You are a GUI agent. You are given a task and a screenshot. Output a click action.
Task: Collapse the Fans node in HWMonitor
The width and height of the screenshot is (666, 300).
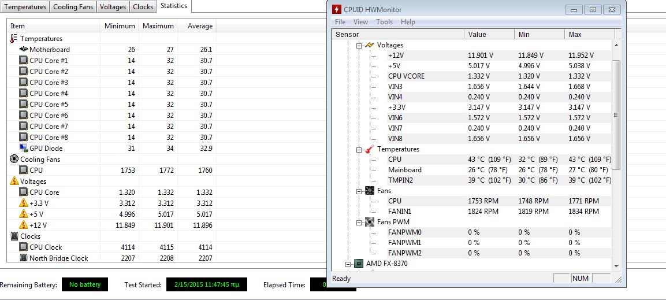coord(359,191)
